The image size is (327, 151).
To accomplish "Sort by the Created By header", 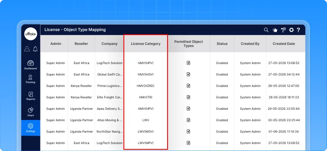I will pyautogui.click(x=250, y=44).
